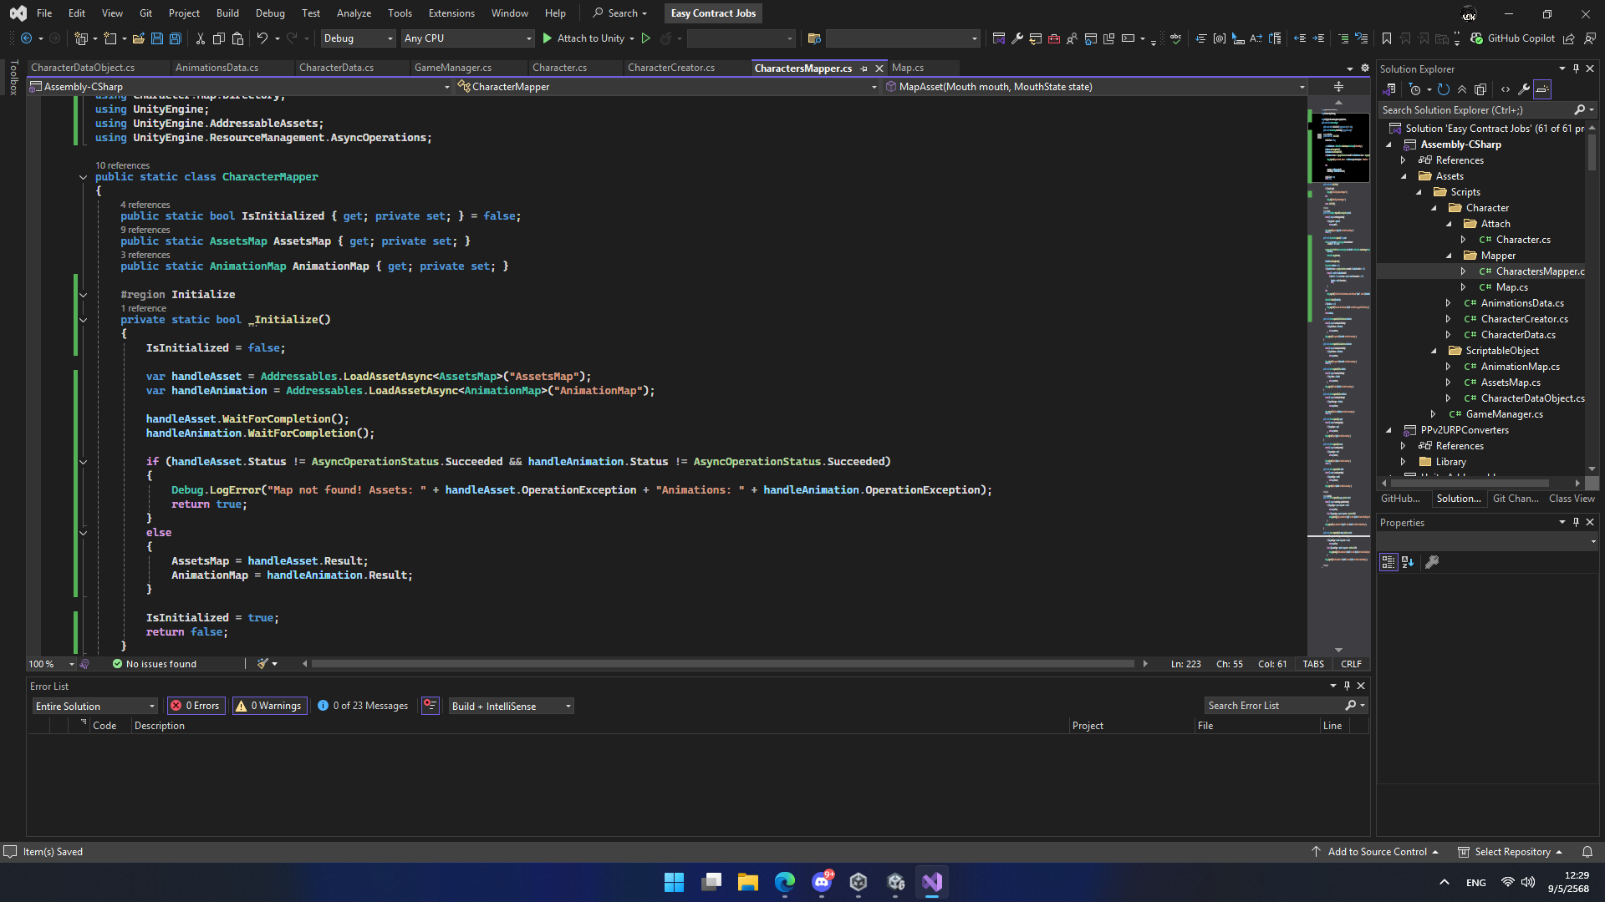Screen dimensions: 1605x902
Task: Open the Discord icon in Windows taskbar
Action: 822,882
